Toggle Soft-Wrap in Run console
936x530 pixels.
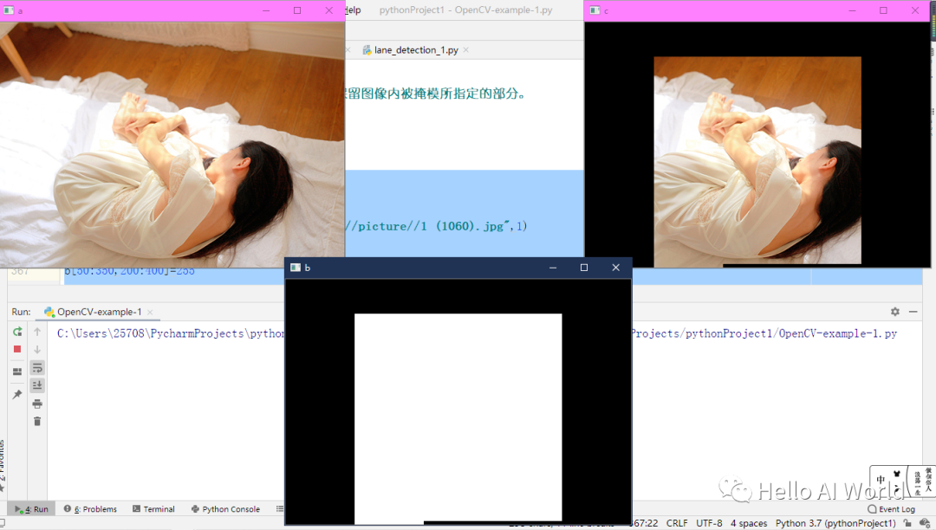[37, 368]
